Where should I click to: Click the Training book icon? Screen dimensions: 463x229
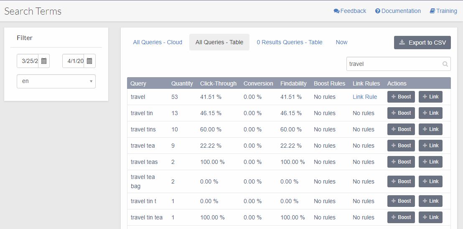[x=432, y=11]
